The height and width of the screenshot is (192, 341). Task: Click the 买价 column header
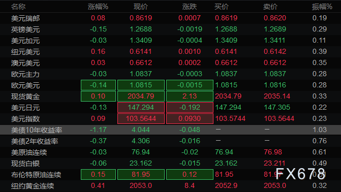click(x=222, y=7)
